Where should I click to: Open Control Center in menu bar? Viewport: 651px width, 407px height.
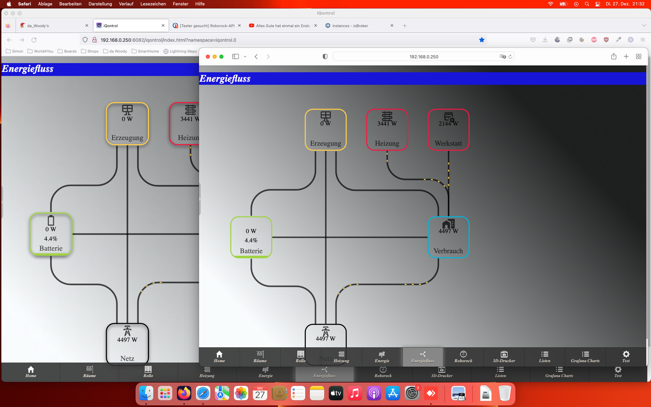(x=598, y=4)
